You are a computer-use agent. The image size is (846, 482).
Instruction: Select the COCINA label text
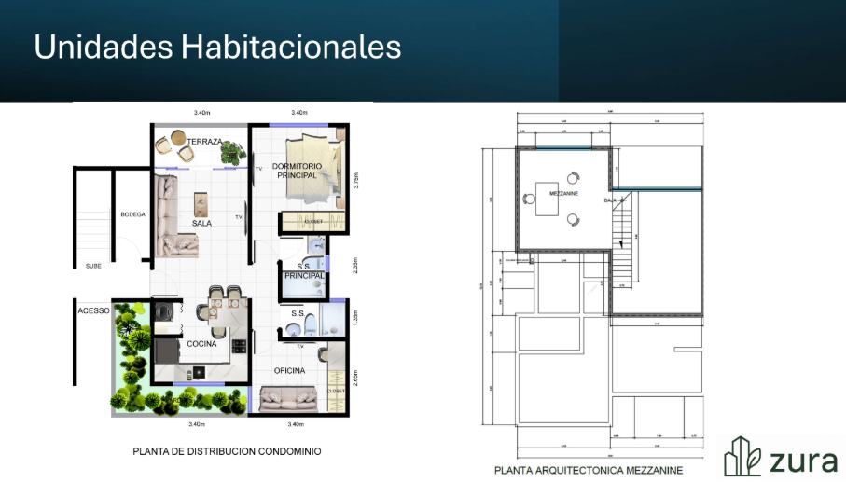coord(201,344)
